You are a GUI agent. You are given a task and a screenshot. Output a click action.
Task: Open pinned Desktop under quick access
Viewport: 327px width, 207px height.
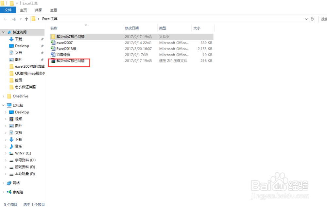coord(22,46)
